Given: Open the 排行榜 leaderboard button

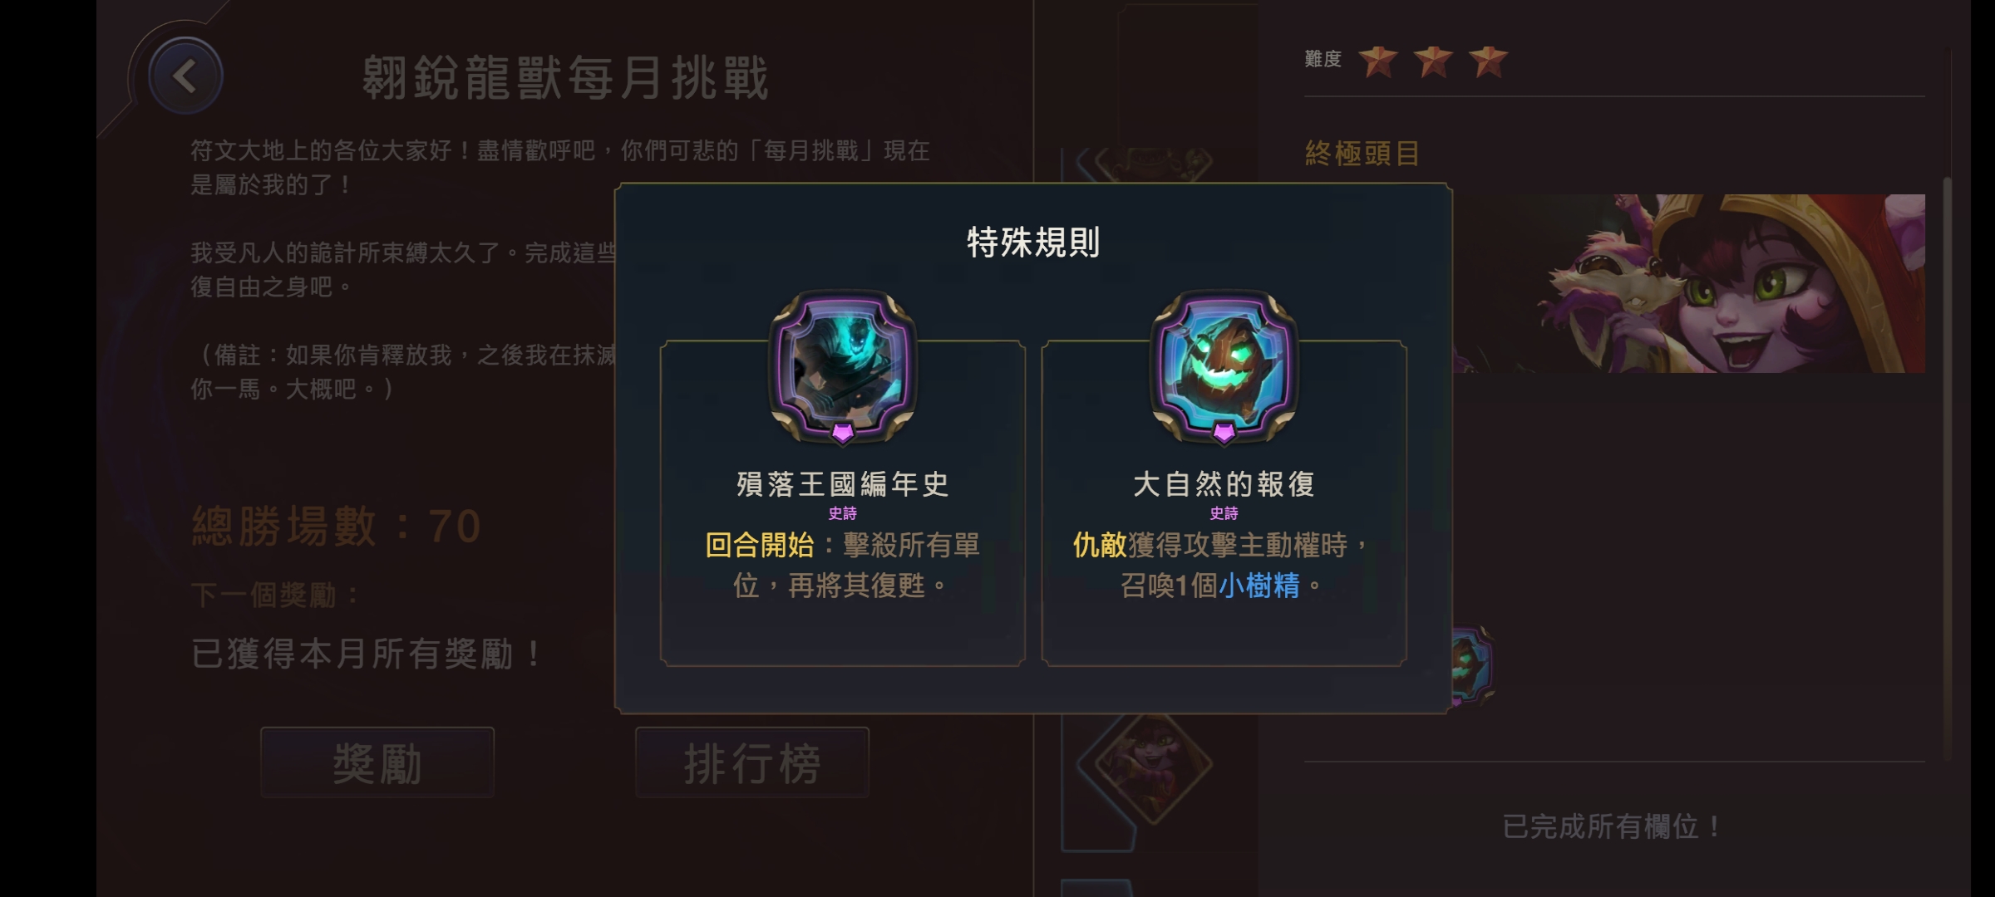Looking at the screenshot, I should point(752,762).
